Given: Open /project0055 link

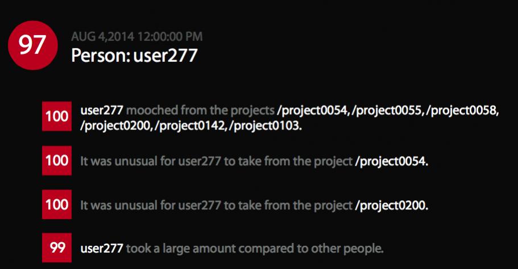Looking at the screenshot, I should 387,111.
